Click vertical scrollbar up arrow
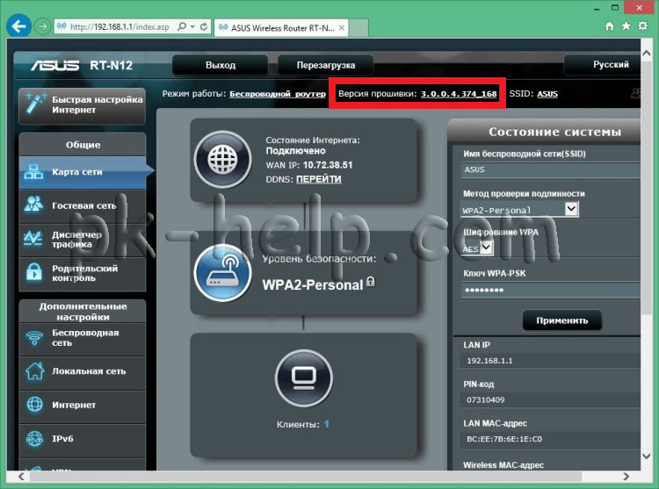 [x=647, y=54]
